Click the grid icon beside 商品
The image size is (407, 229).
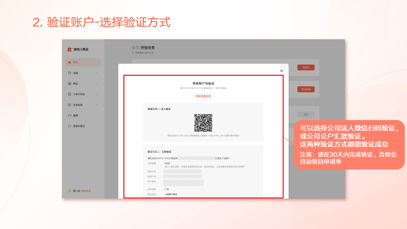pyautogui.click(x=70, y=84)
